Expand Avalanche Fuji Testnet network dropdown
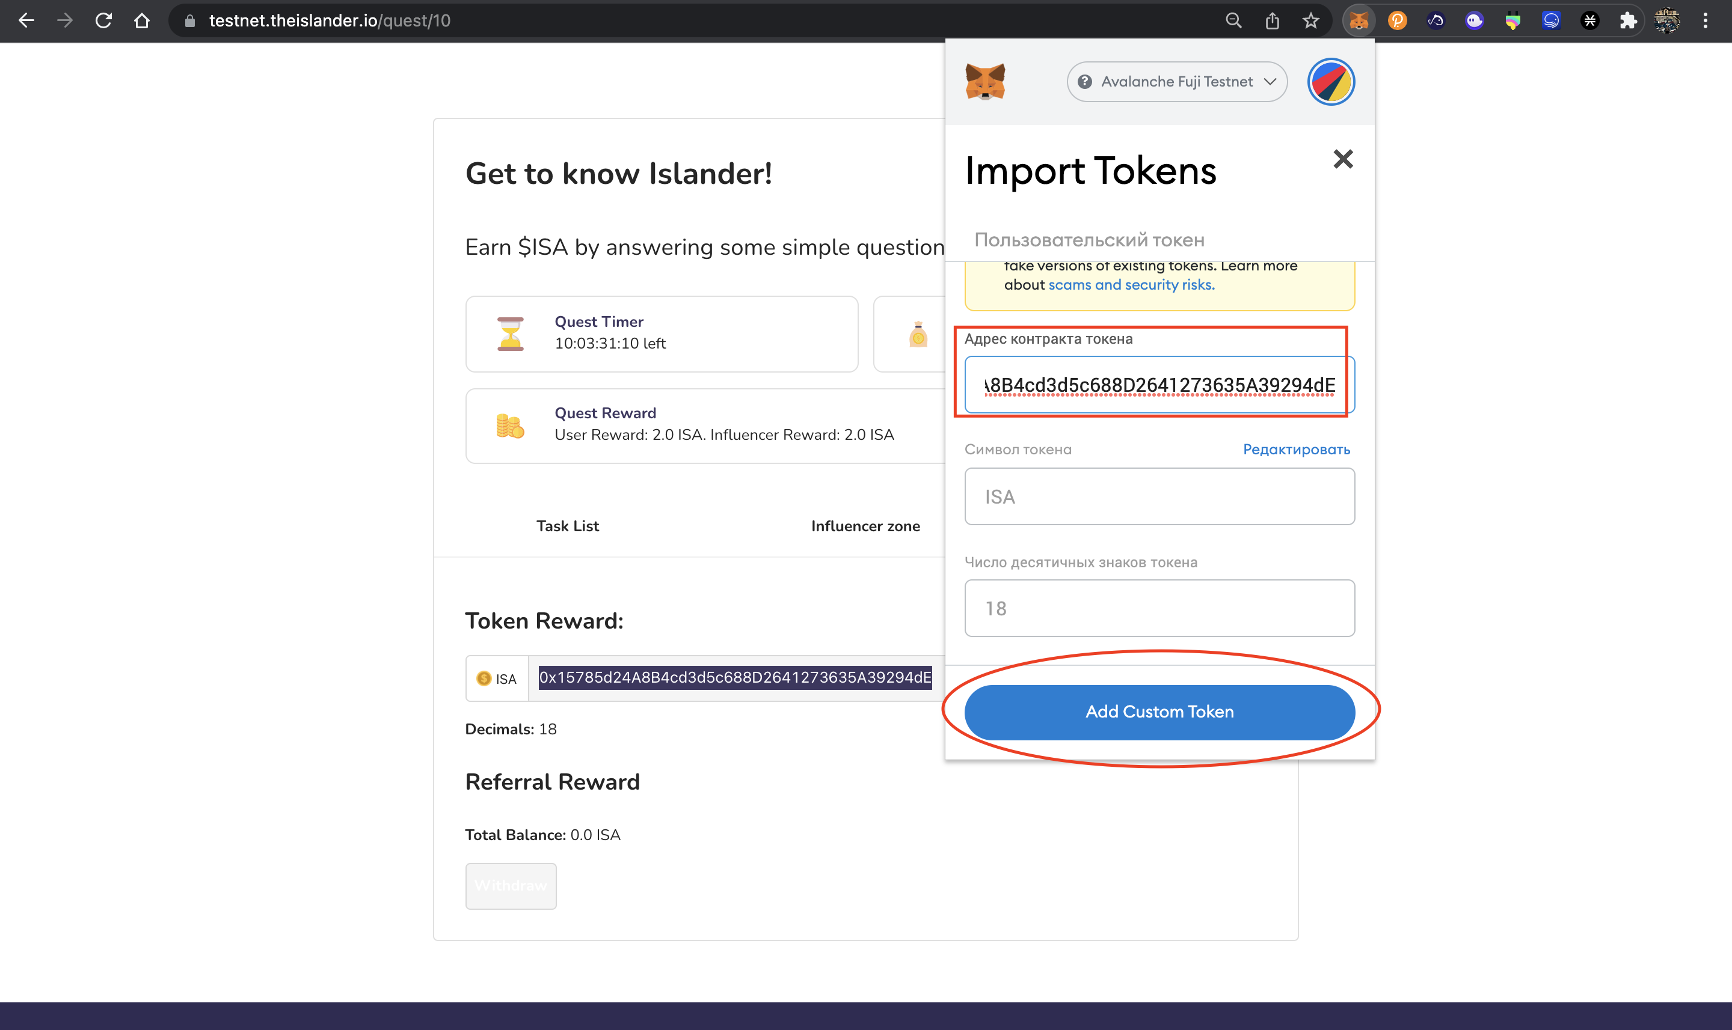The width and height of the screenshot is (1732, 1030). 1176,82
